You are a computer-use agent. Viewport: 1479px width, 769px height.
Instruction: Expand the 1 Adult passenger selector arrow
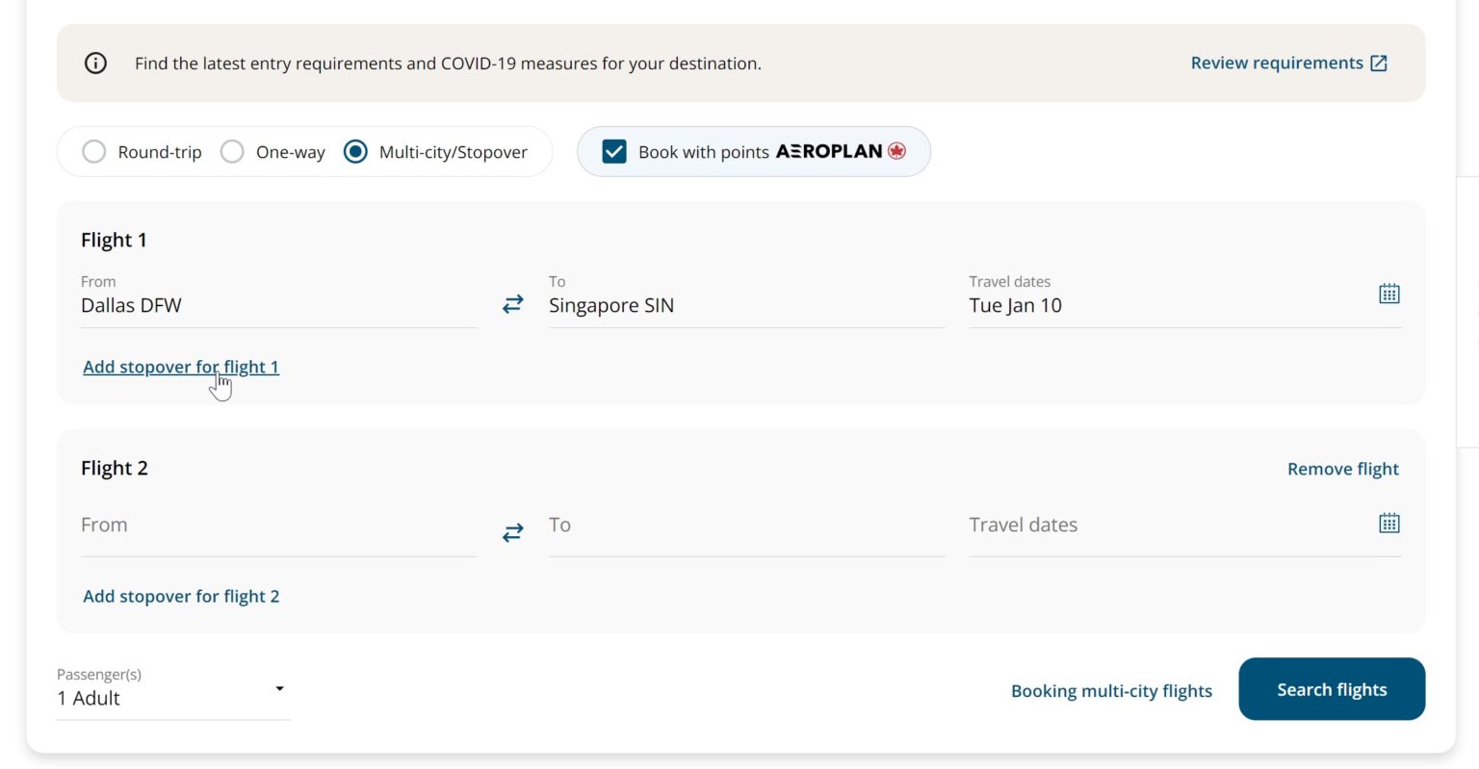click(x=279, y=688)
